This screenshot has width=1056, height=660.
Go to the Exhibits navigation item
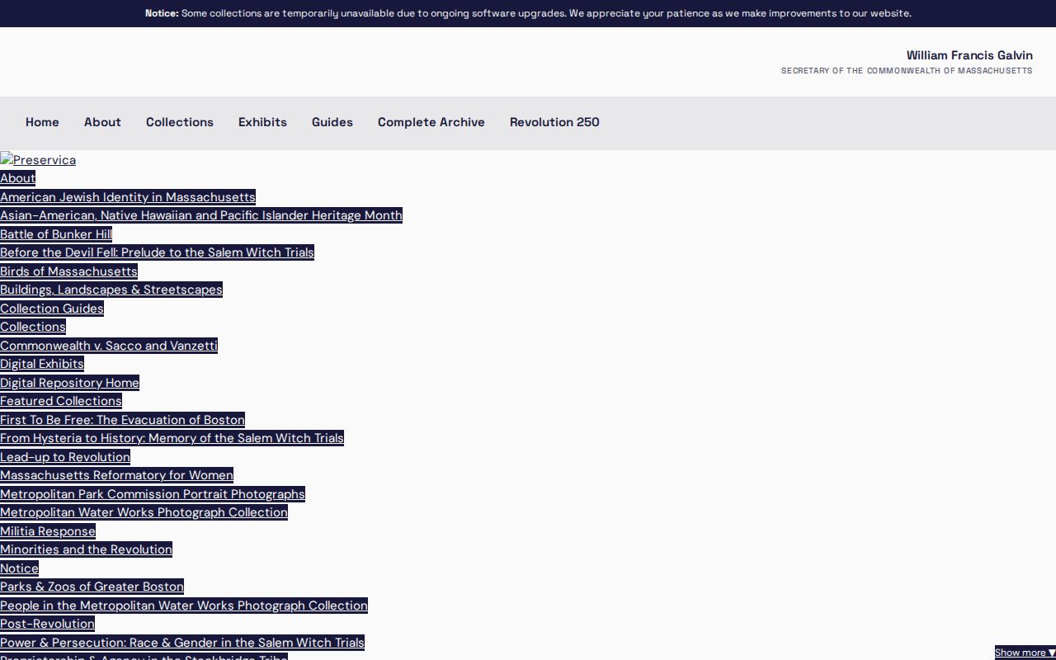pyautogui.click(x=262, y=122)
